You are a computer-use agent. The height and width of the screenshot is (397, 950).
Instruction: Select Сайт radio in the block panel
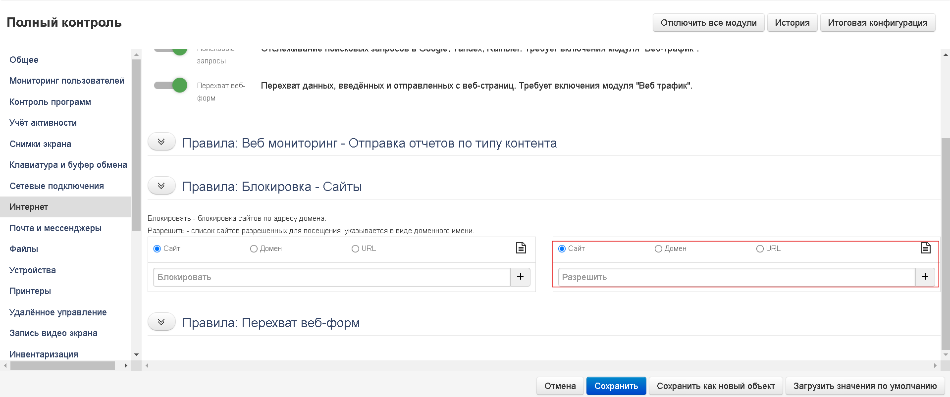tap(157, 248)
